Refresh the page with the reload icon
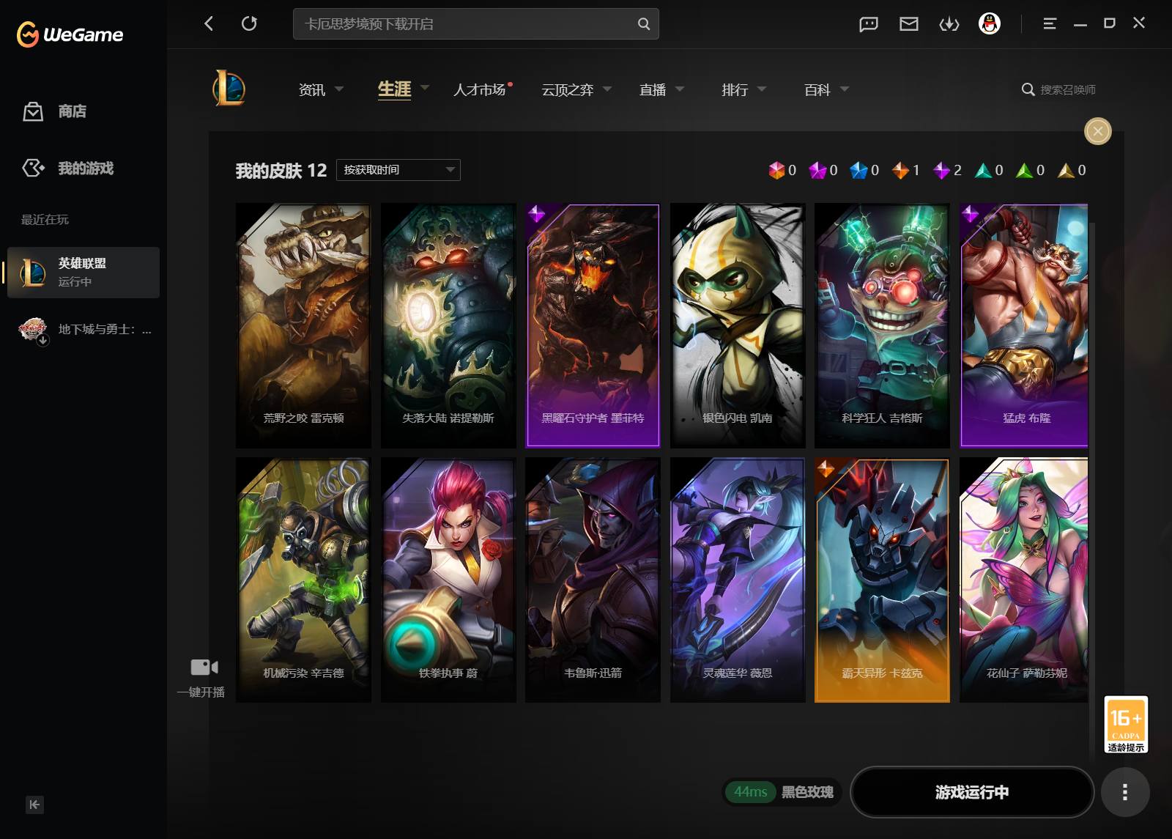The height and width of the screenshot is (839, 1172). pos(249,23)
